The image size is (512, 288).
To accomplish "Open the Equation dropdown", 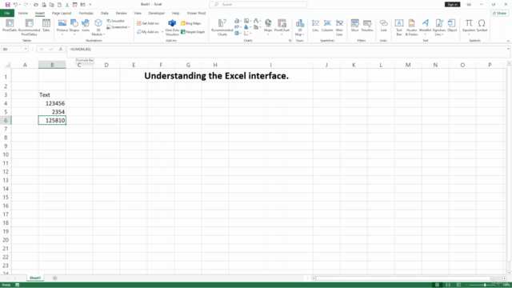I will (469, 26).
